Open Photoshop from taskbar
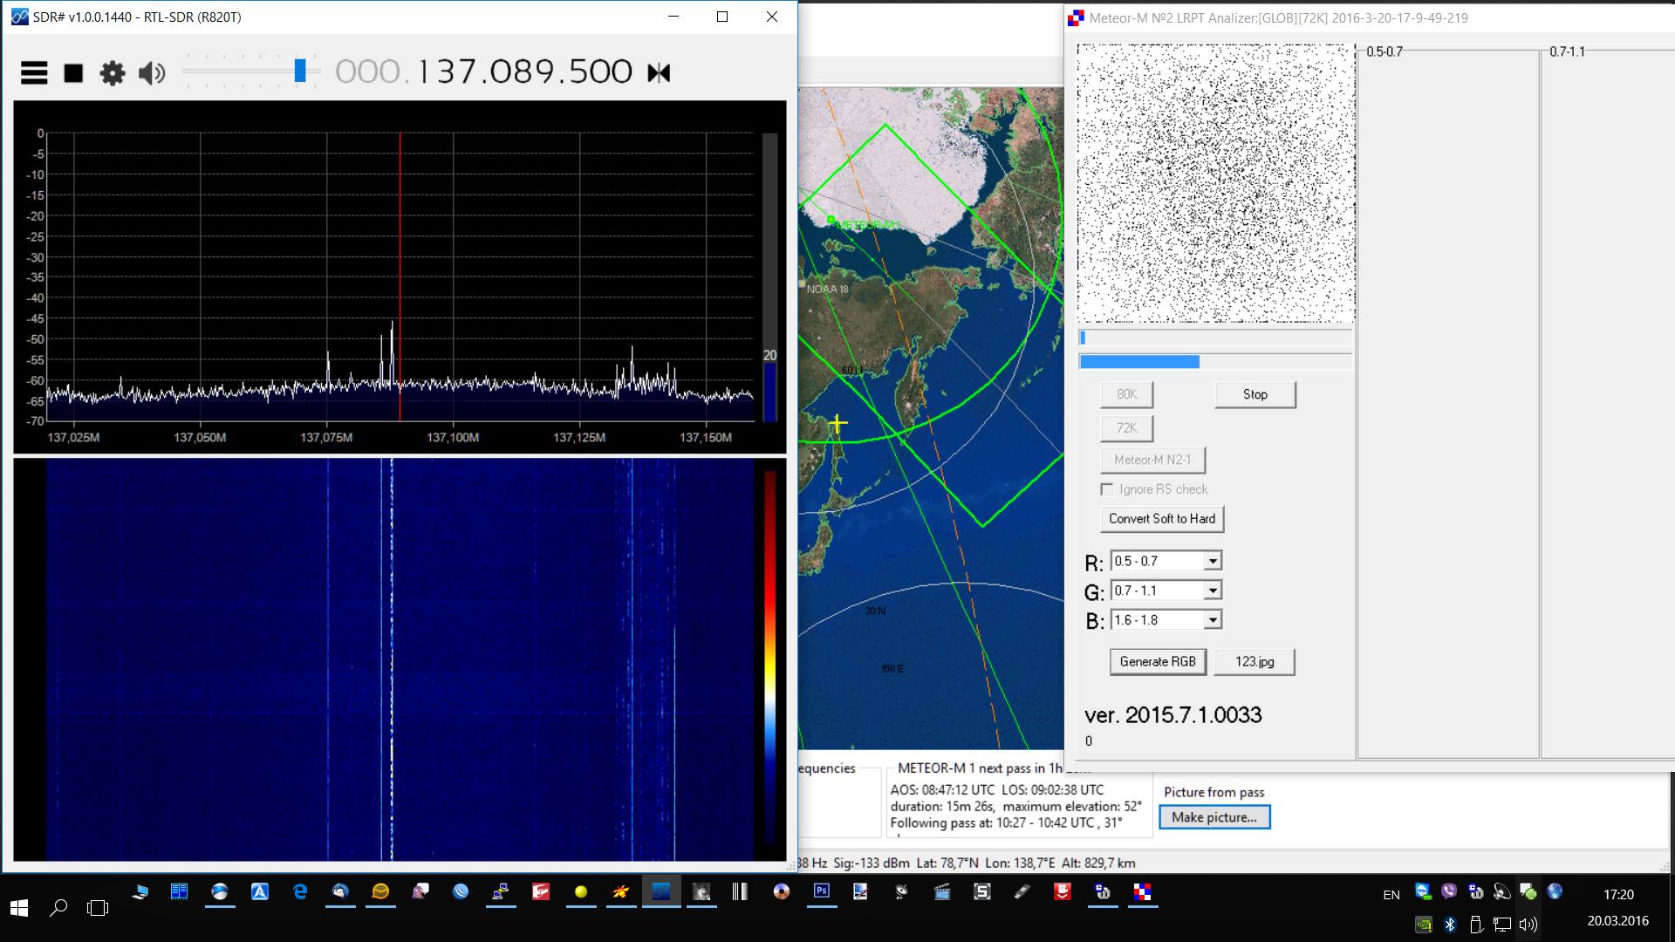This screenshot has width=1675, height=942. click(x=821, y=891)
